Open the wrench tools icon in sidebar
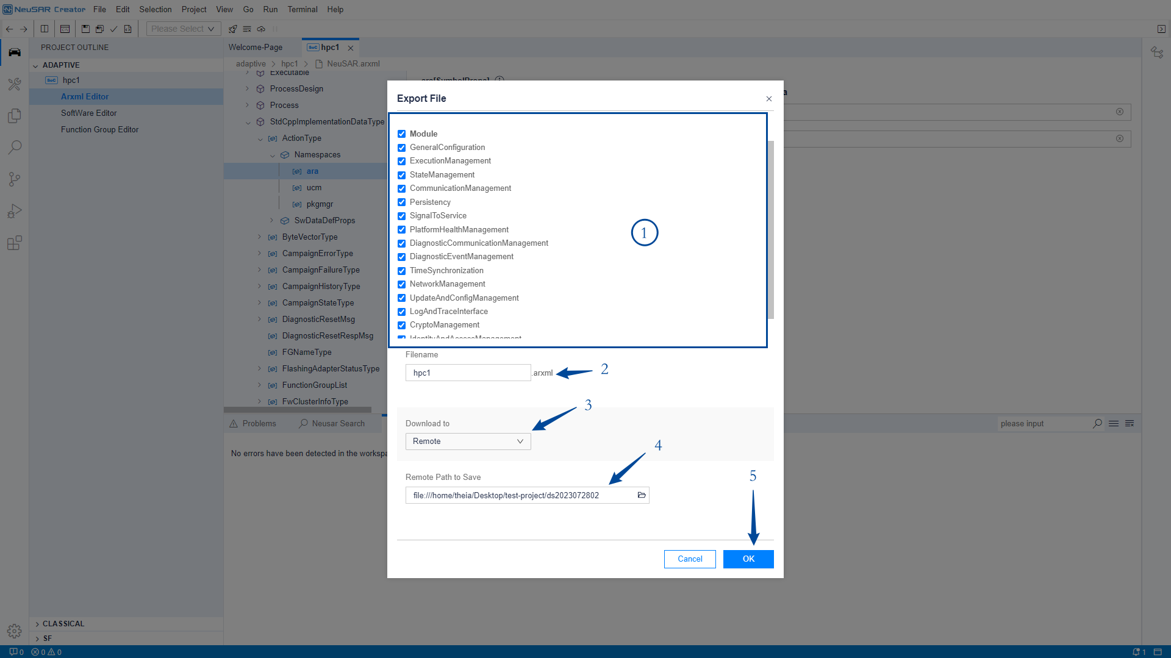Viewport: 1171px width, 658px height. pos(15,84)
